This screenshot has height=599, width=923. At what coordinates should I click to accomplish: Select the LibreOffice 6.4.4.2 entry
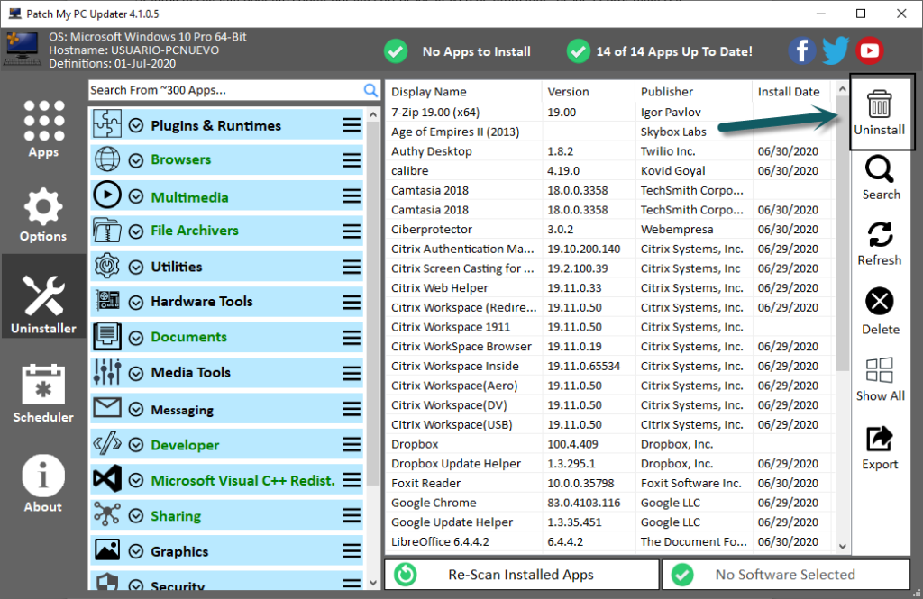610,541
